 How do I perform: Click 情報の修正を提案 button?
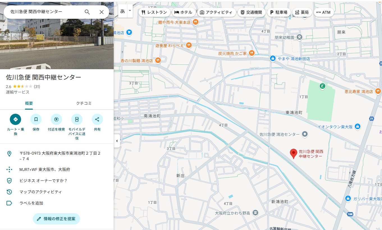56,219
